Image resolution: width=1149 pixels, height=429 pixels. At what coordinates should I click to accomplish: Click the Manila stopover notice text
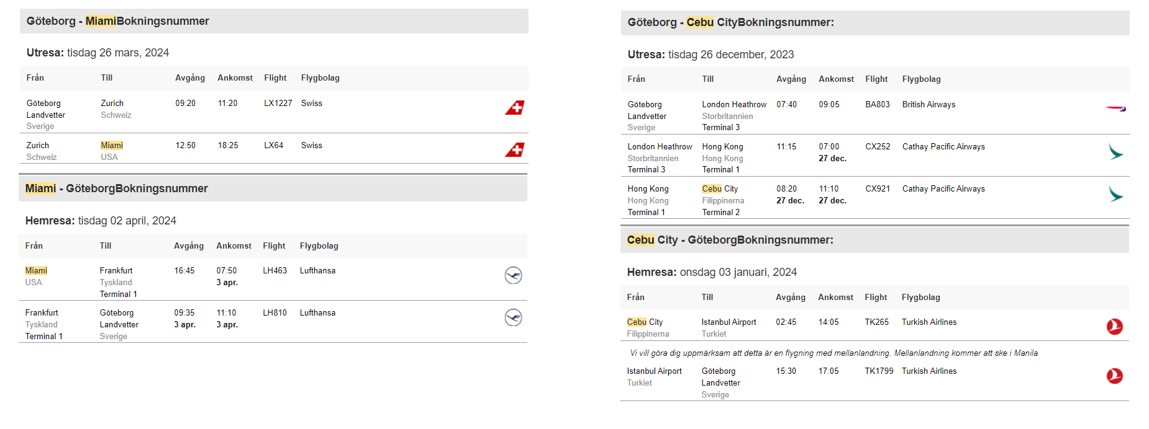[833, 353]
